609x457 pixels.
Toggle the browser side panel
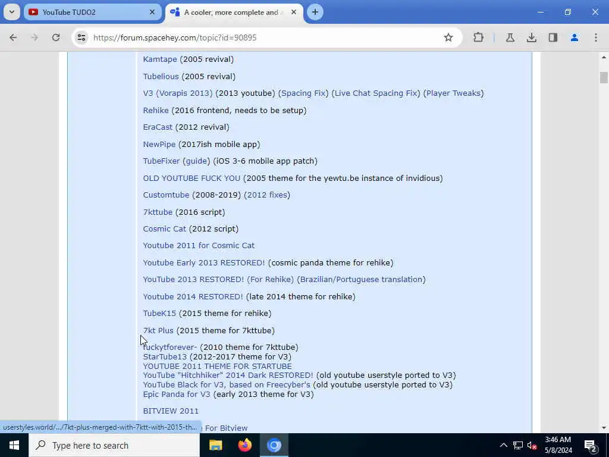[553, 37]
